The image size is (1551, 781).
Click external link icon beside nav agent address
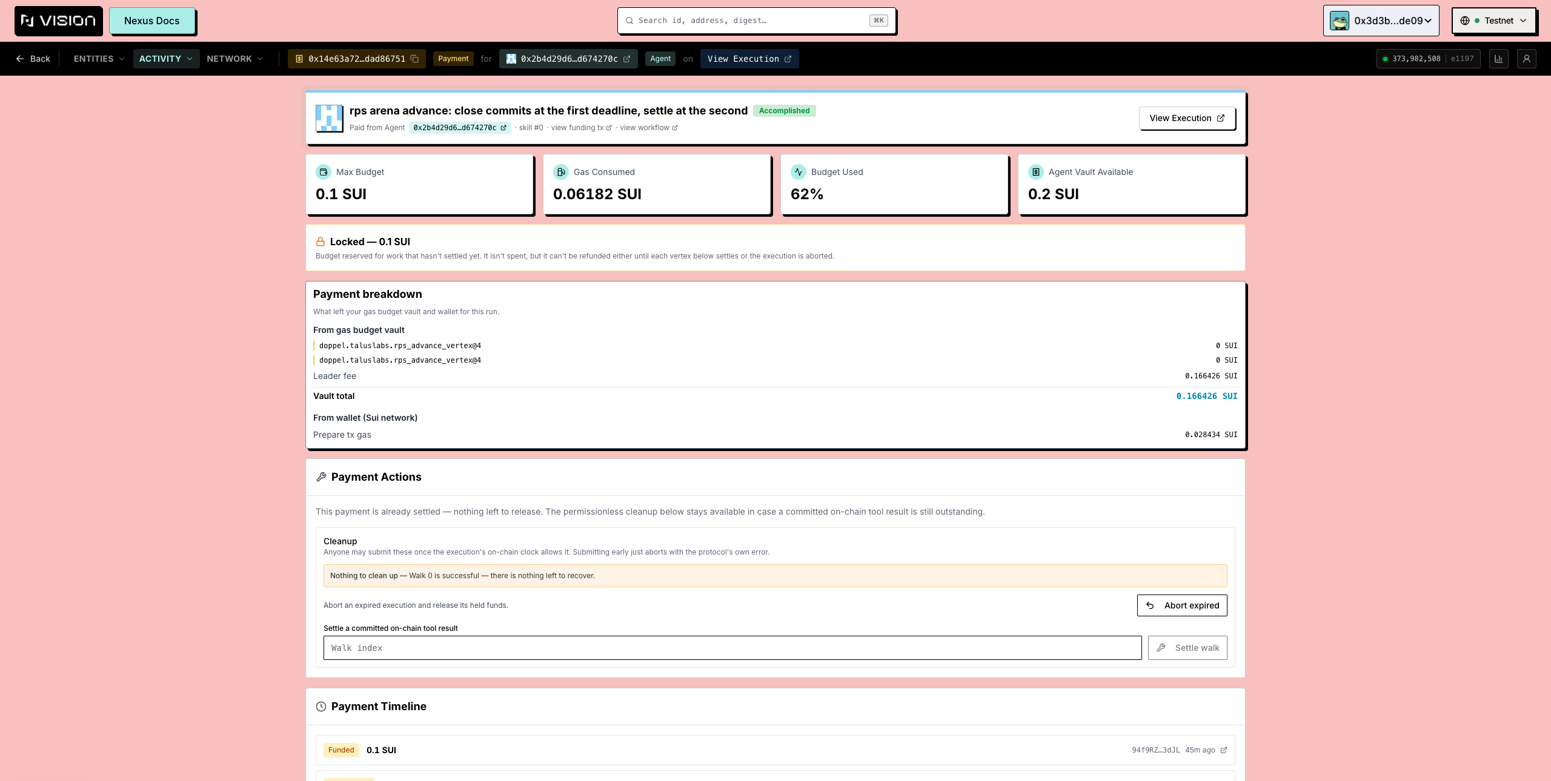627,59
